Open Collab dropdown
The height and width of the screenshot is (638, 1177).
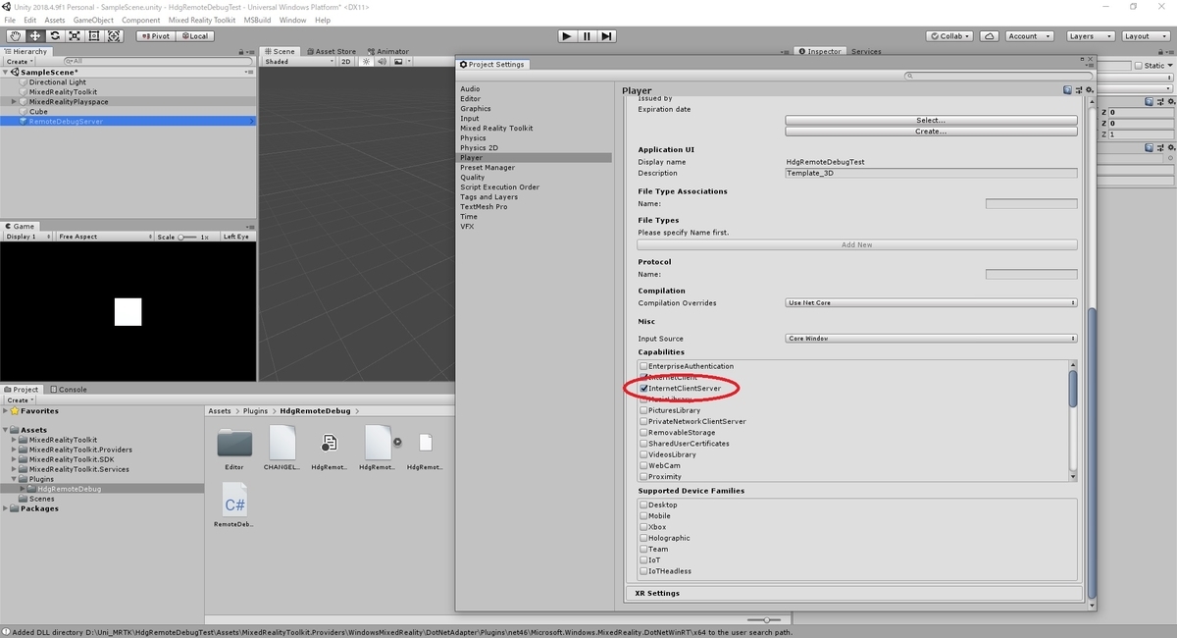tap(949, 36)
